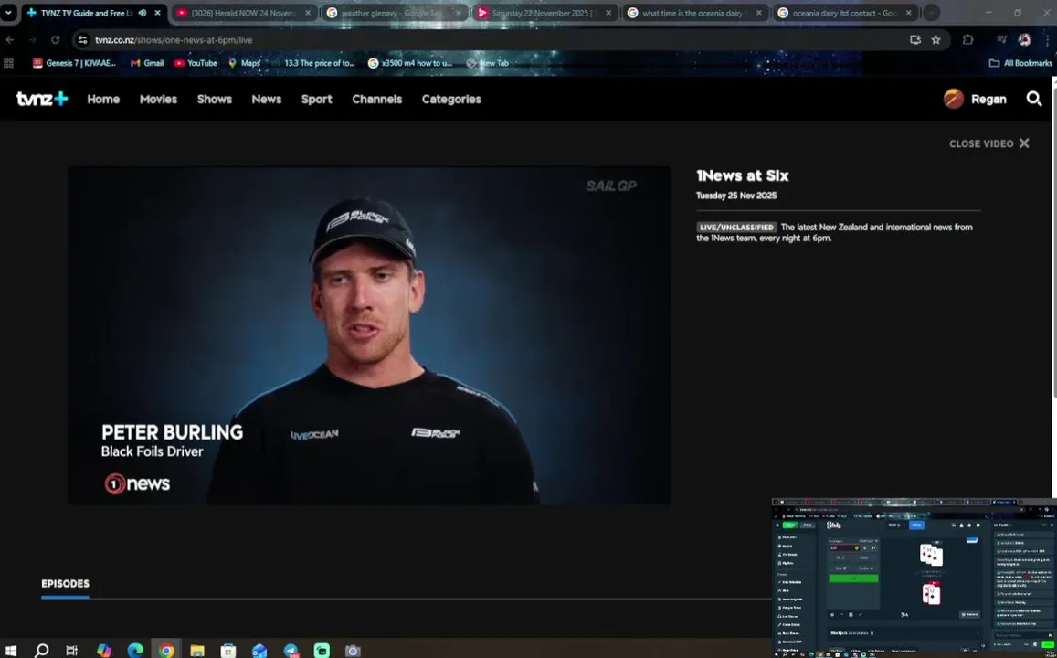Viewport: 1057px width, 658px height.
Task: Click the 1News at Six title
Action: coord(742,176)
